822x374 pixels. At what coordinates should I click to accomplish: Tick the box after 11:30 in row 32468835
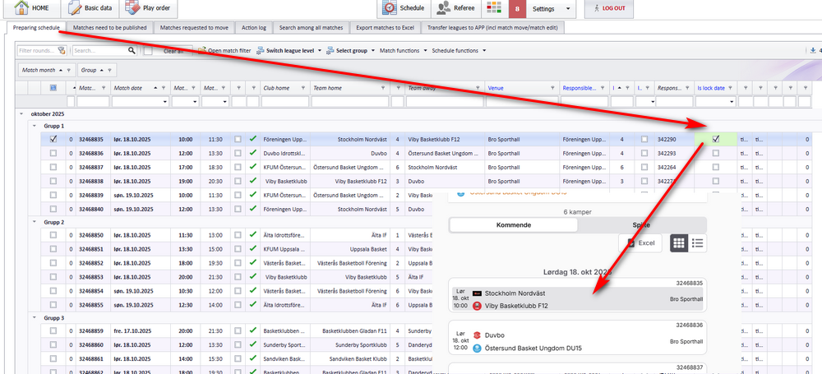tap(238, 140)
